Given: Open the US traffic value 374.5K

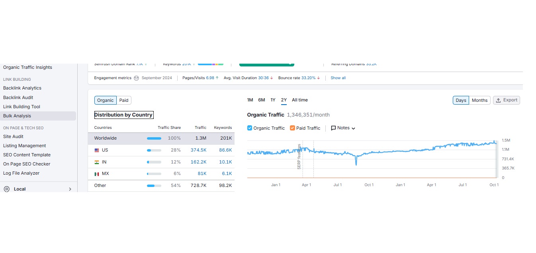Looking at the screenshot, I should coord(198,150).
